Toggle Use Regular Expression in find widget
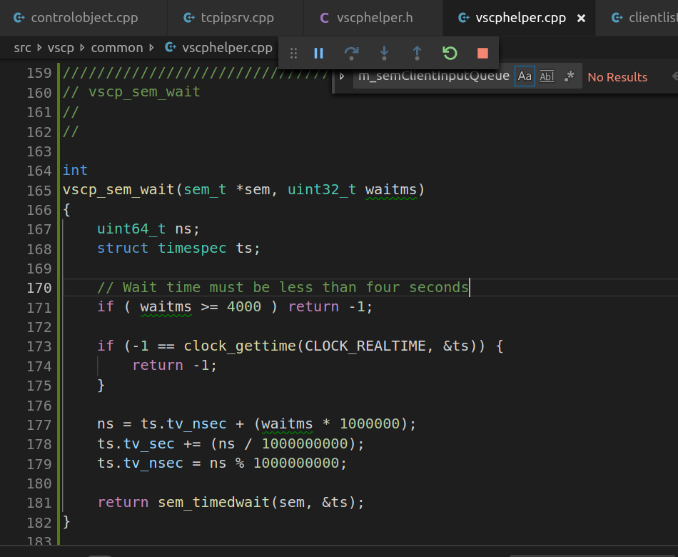 (x=569, y=76)
